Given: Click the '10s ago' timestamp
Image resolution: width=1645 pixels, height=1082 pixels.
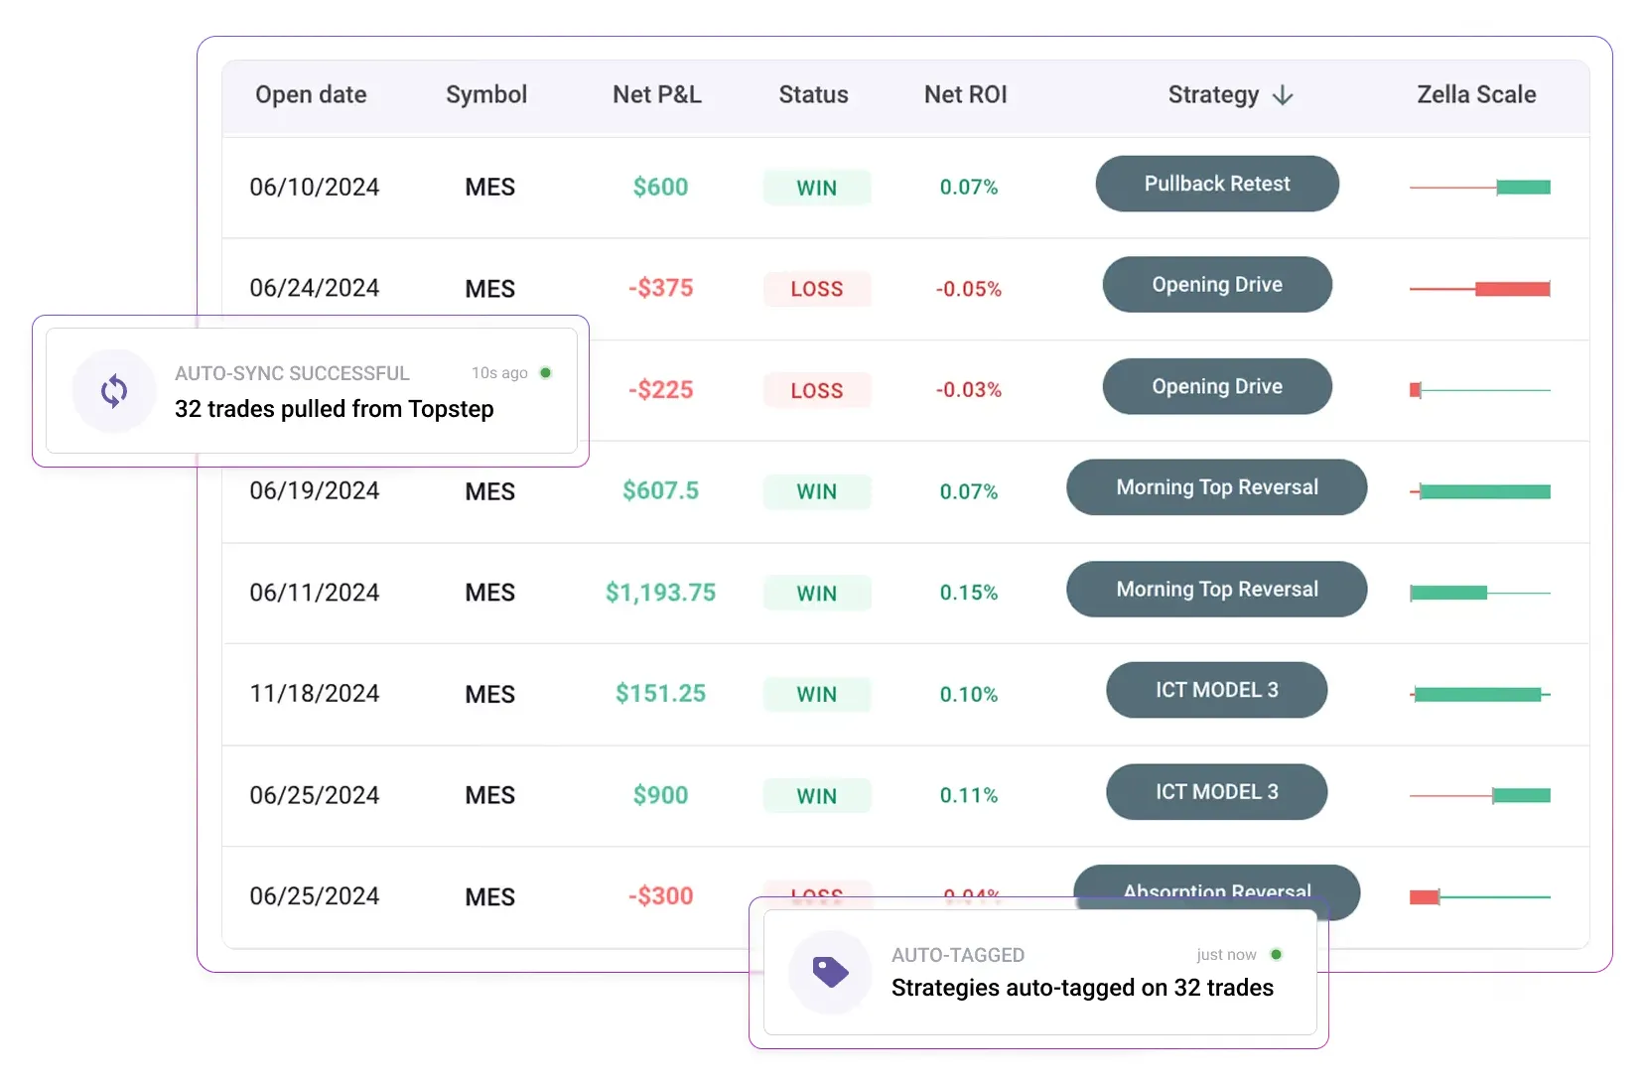Looking at the screenshot, I should [x=499, y=373].
